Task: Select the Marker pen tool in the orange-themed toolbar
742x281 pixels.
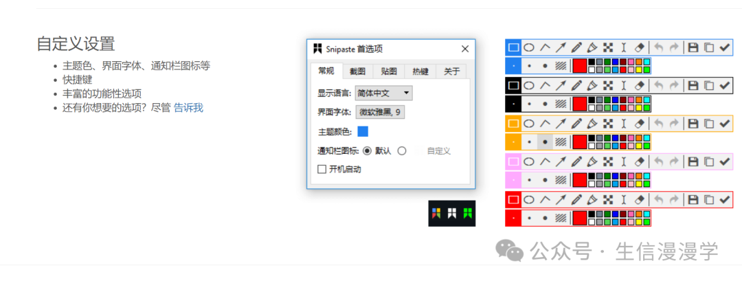Action: (x=592, y=124)
